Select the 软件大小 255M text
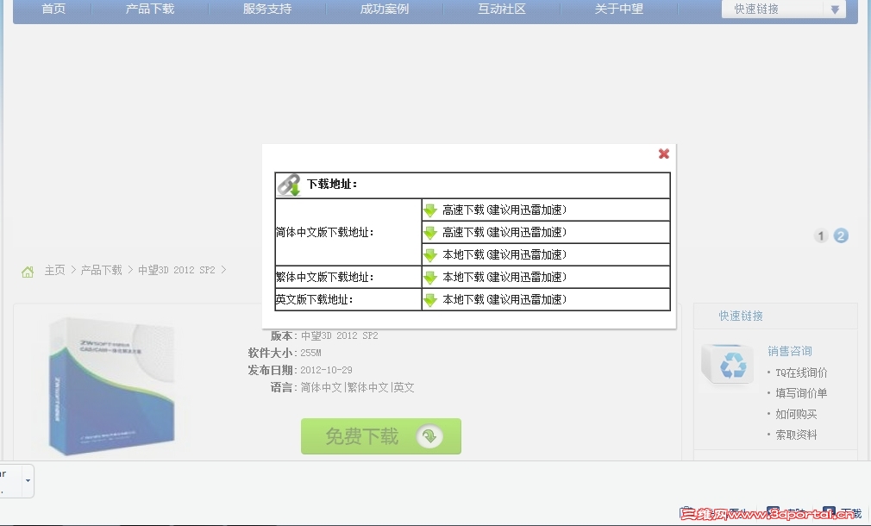Image resolution: width=871 pixels, height=526 pixels. pyautogui.click(x=285, y=353)
